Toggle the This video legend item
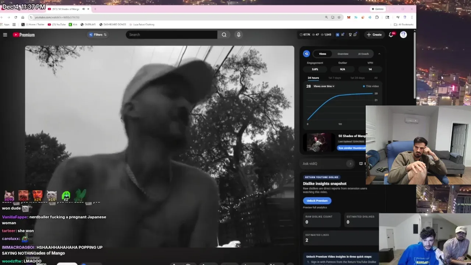The height and width of the screenshot is (265, 471). pos(371,86)
